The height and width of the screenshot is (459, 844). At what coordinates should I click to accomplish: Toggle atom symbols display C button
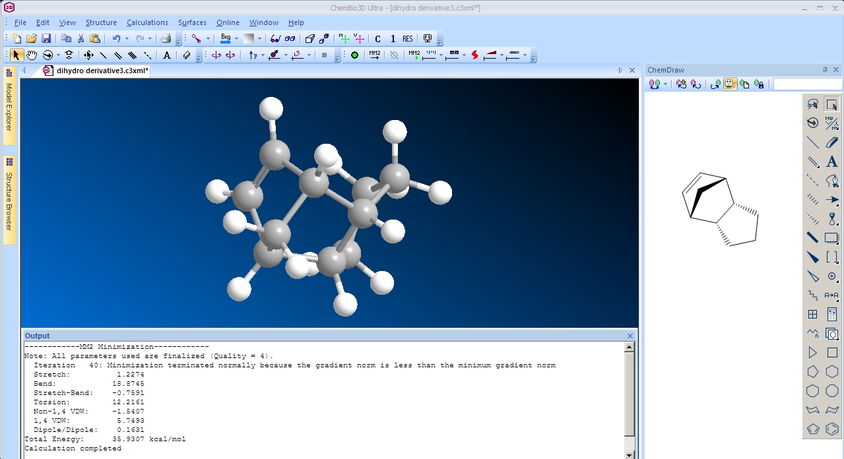[x=378, y=39]
